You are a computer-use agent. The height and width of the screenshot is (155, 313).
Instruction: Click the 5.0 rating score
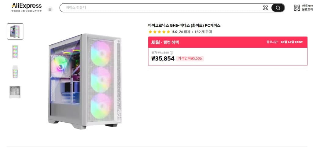coord(175,32)
